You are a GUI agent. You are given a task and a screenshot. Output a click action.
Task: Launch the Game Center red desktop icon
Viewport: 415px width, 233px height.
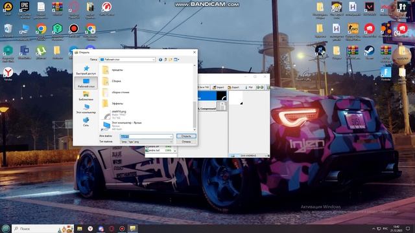tap(106, 8)
